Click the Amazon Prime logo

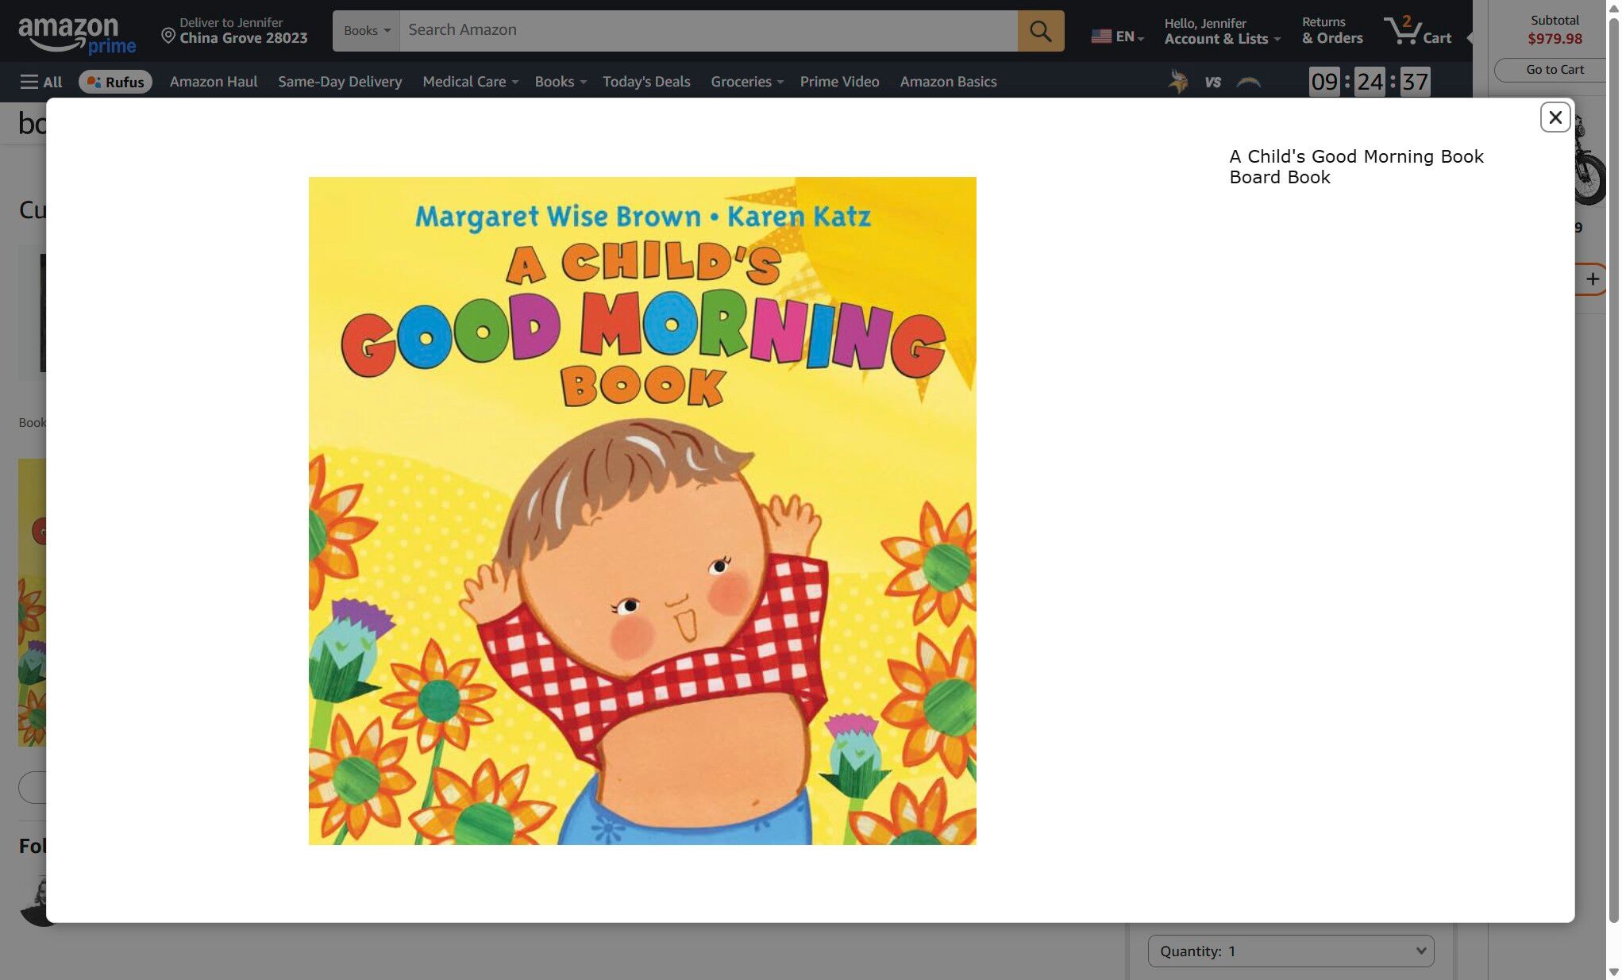tap(77, 35)
